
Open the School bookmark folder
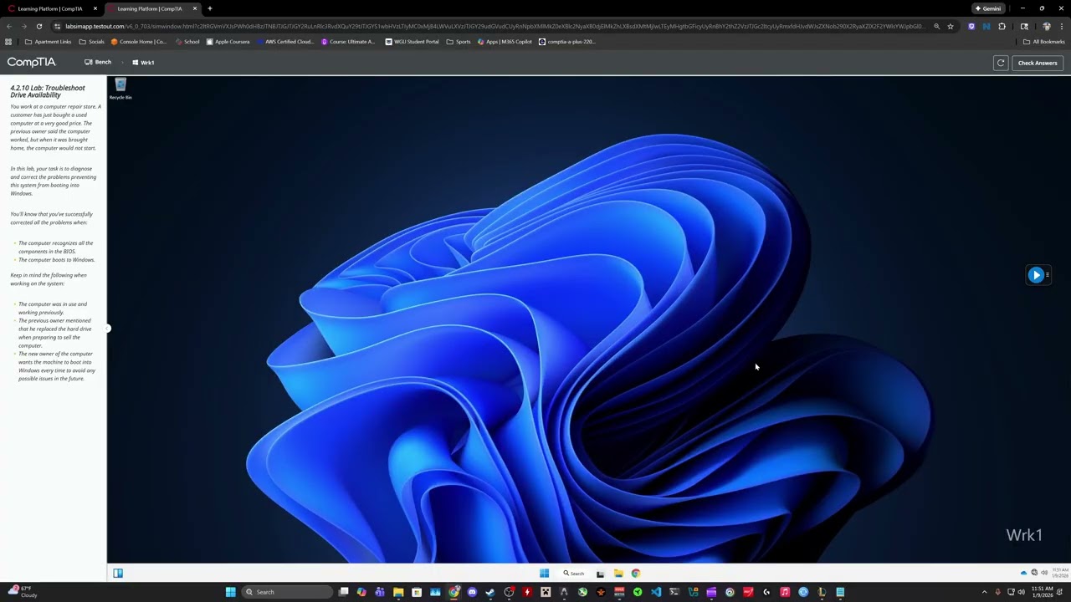tap(187, 42)
